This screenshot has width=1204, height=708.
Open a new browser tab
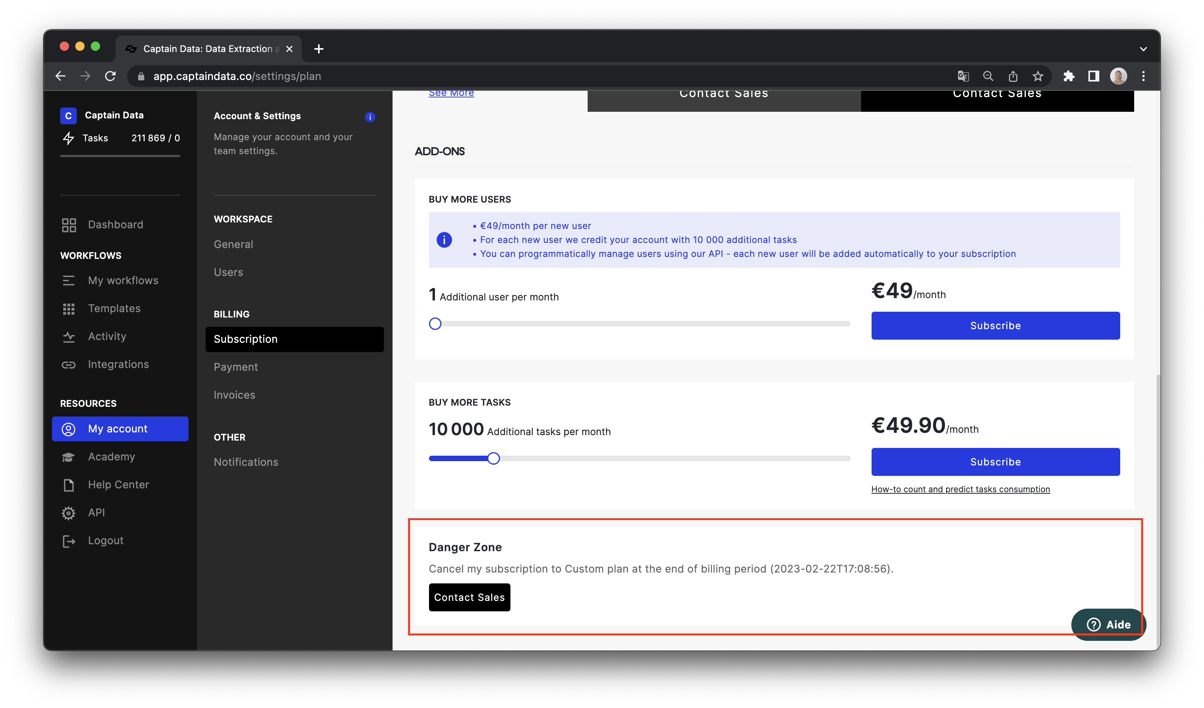[319, 49]
